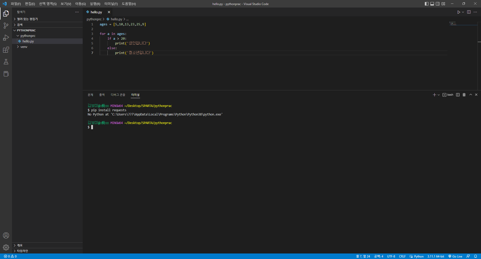
Task: Change encoding via UTF-8 status item
Action: 391,256
